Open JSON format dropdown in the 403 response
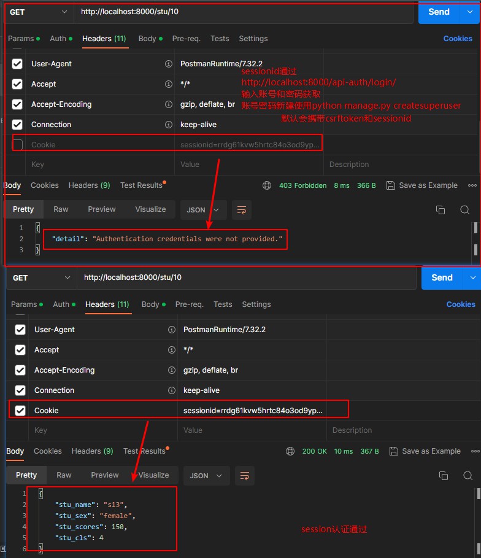 point(204,210)
